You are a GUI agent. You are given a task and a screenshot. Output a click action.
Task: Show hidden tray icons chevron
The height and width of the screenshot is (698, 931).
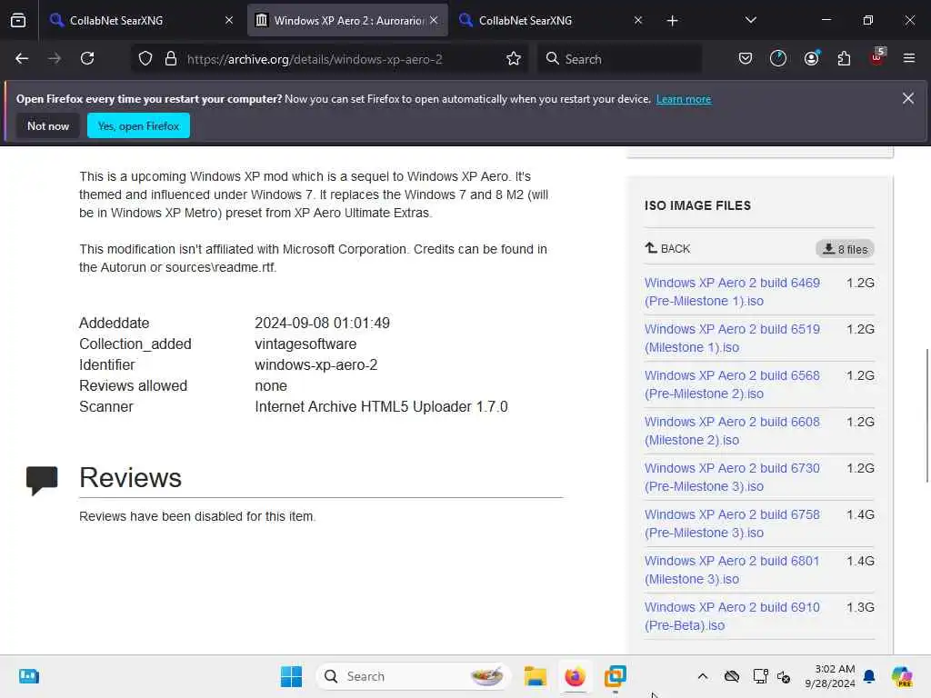(x=703, y=676)
